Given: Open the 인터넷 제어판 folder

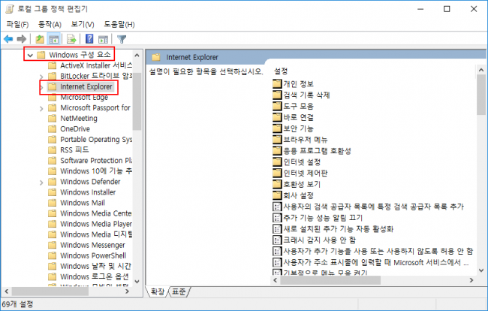Looking at the screenshot, I should [300, 174].
